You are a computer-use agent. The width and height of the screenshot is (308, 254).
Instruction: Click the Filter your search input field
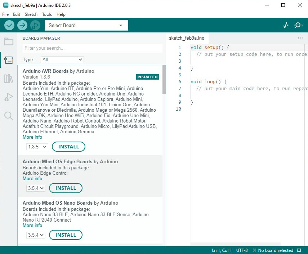click(x=92, y=48)
